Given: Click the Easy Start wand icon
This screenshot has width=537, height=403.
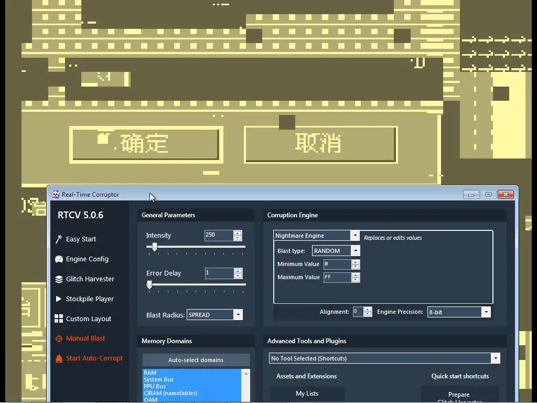Looking at the screenshot, I should pyautogui.click(x=59, y=239).
